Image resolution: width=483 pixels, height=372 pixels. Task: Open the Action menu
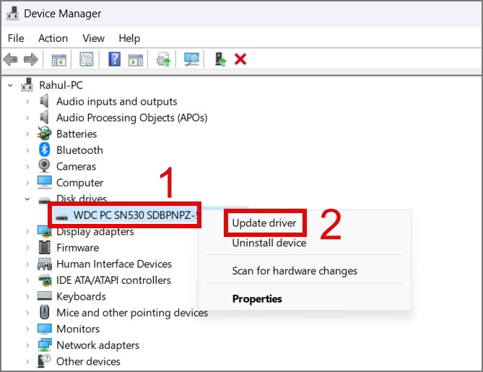click(53, 38)
